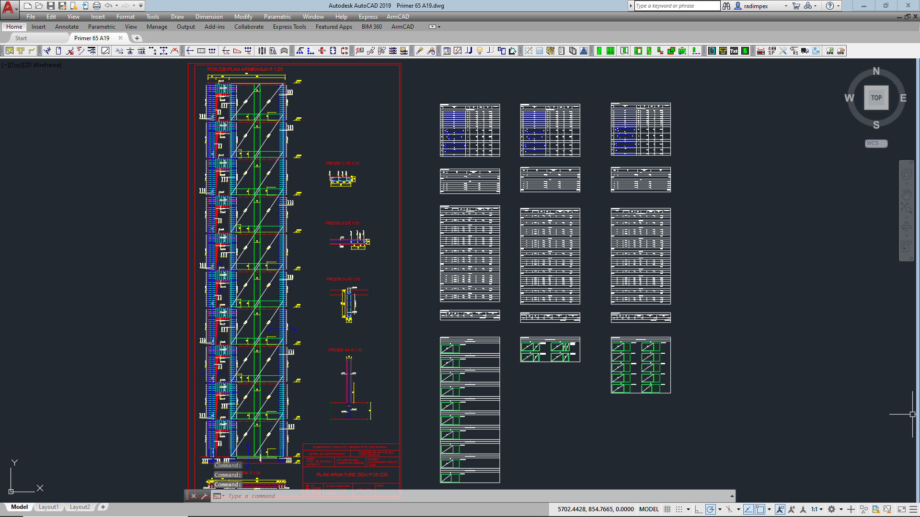Screen dimensions: 920x517
Task: Switch to the Annotate ribbon tab
Action: click(x=67, y=27)
